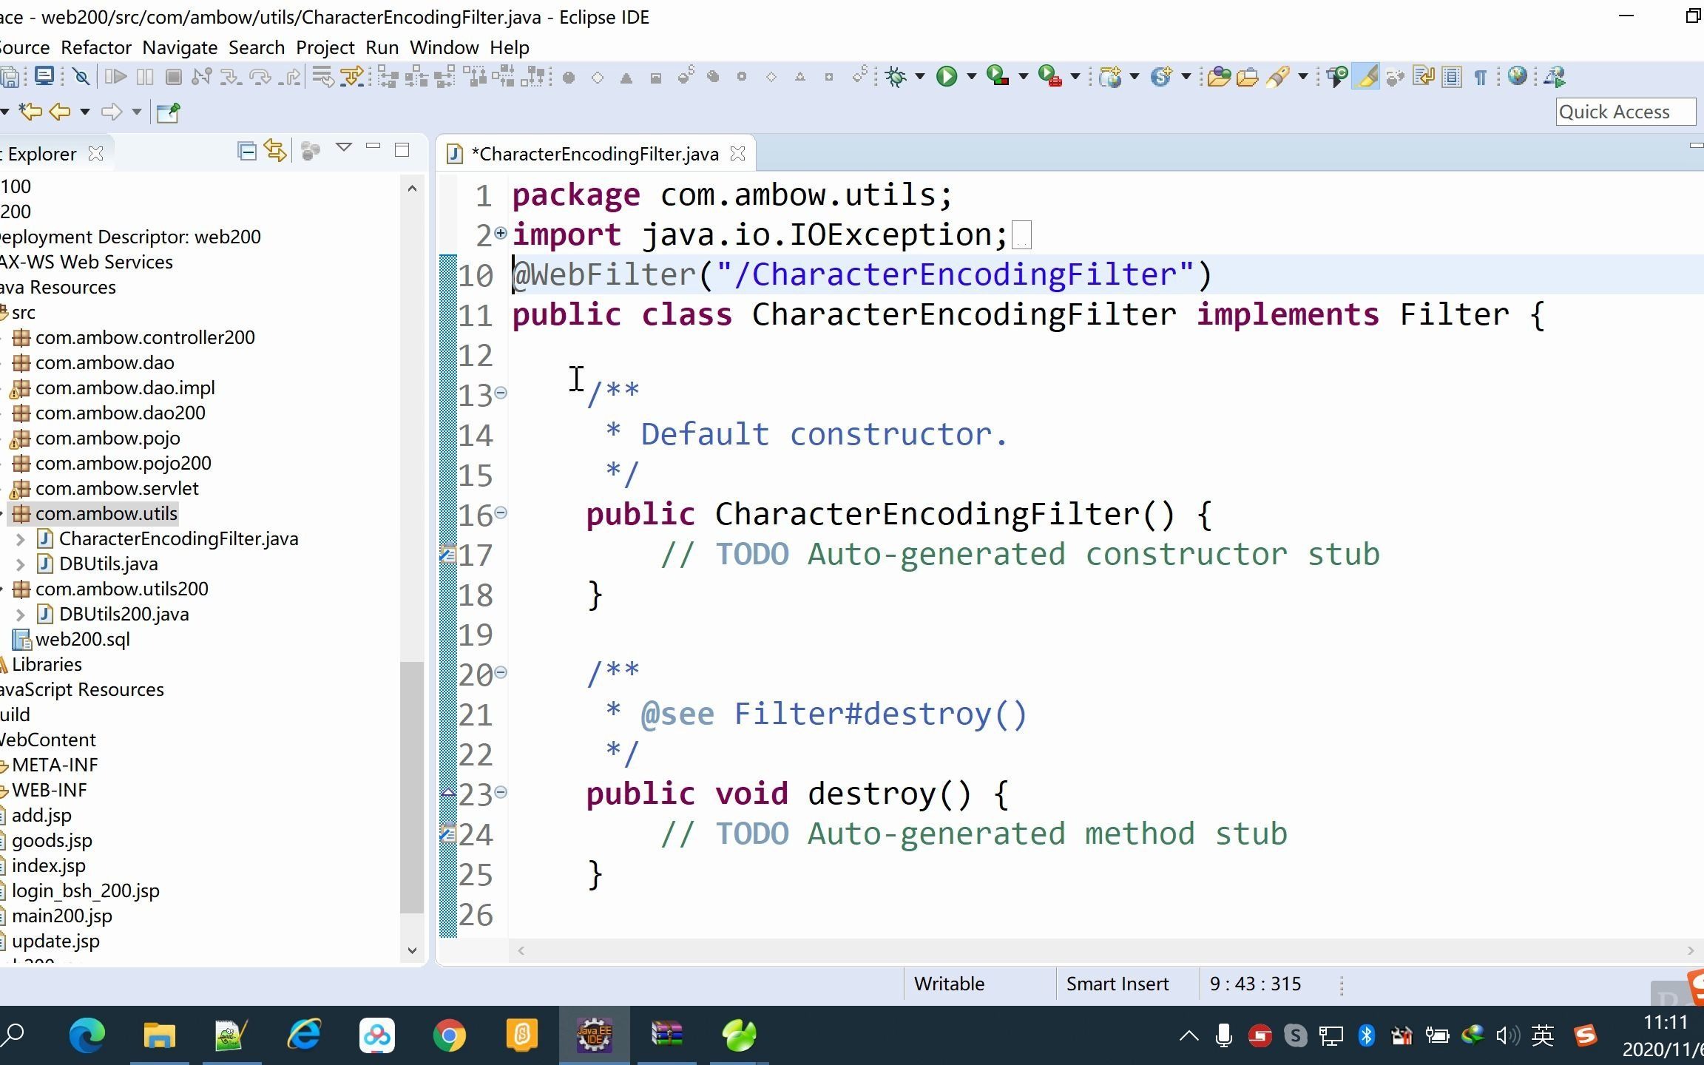Launch Google Chrome from the taskbar
The height and width of the screenshot is (1065, 1704).
pos(450,1035)
